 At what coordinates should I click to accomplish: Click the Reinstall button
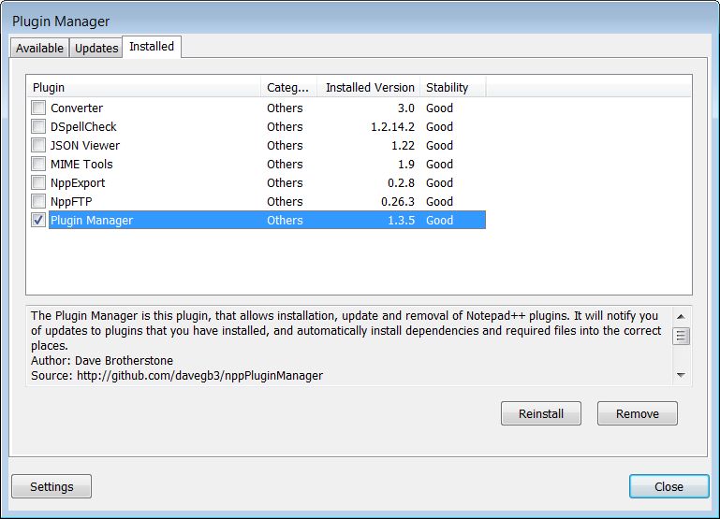coord(541,413)
